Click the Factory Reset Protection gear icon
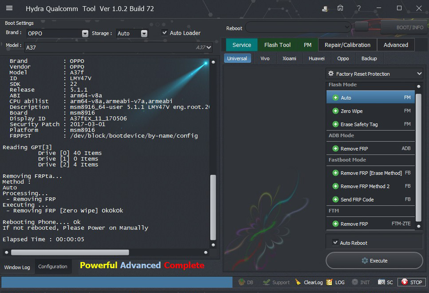Viewport: 429px width, 293px height. [331, 73]
